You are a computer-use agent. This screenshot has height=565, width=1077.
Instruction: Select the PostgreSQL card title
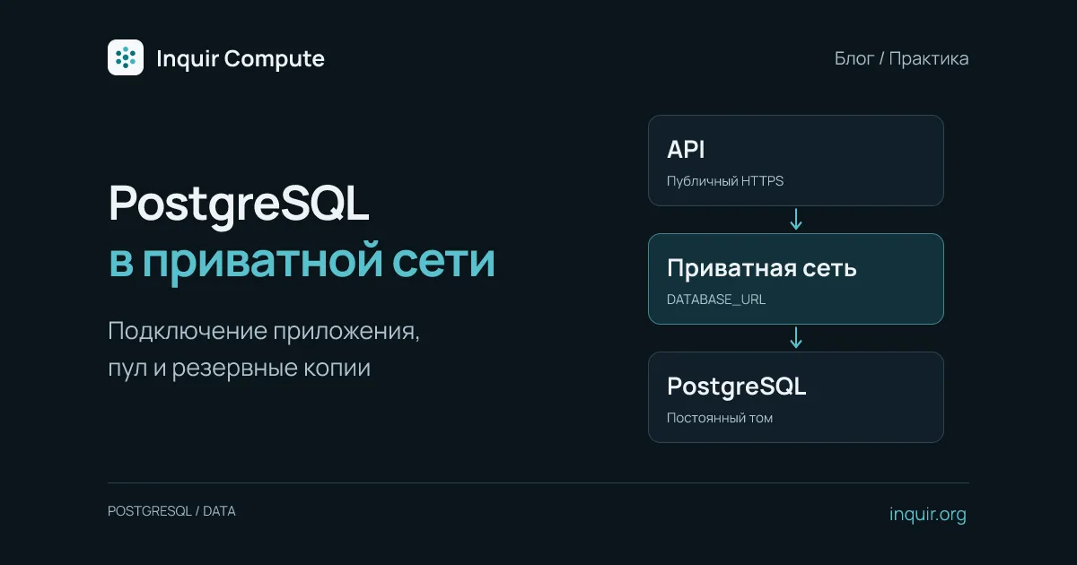point(737,387)
